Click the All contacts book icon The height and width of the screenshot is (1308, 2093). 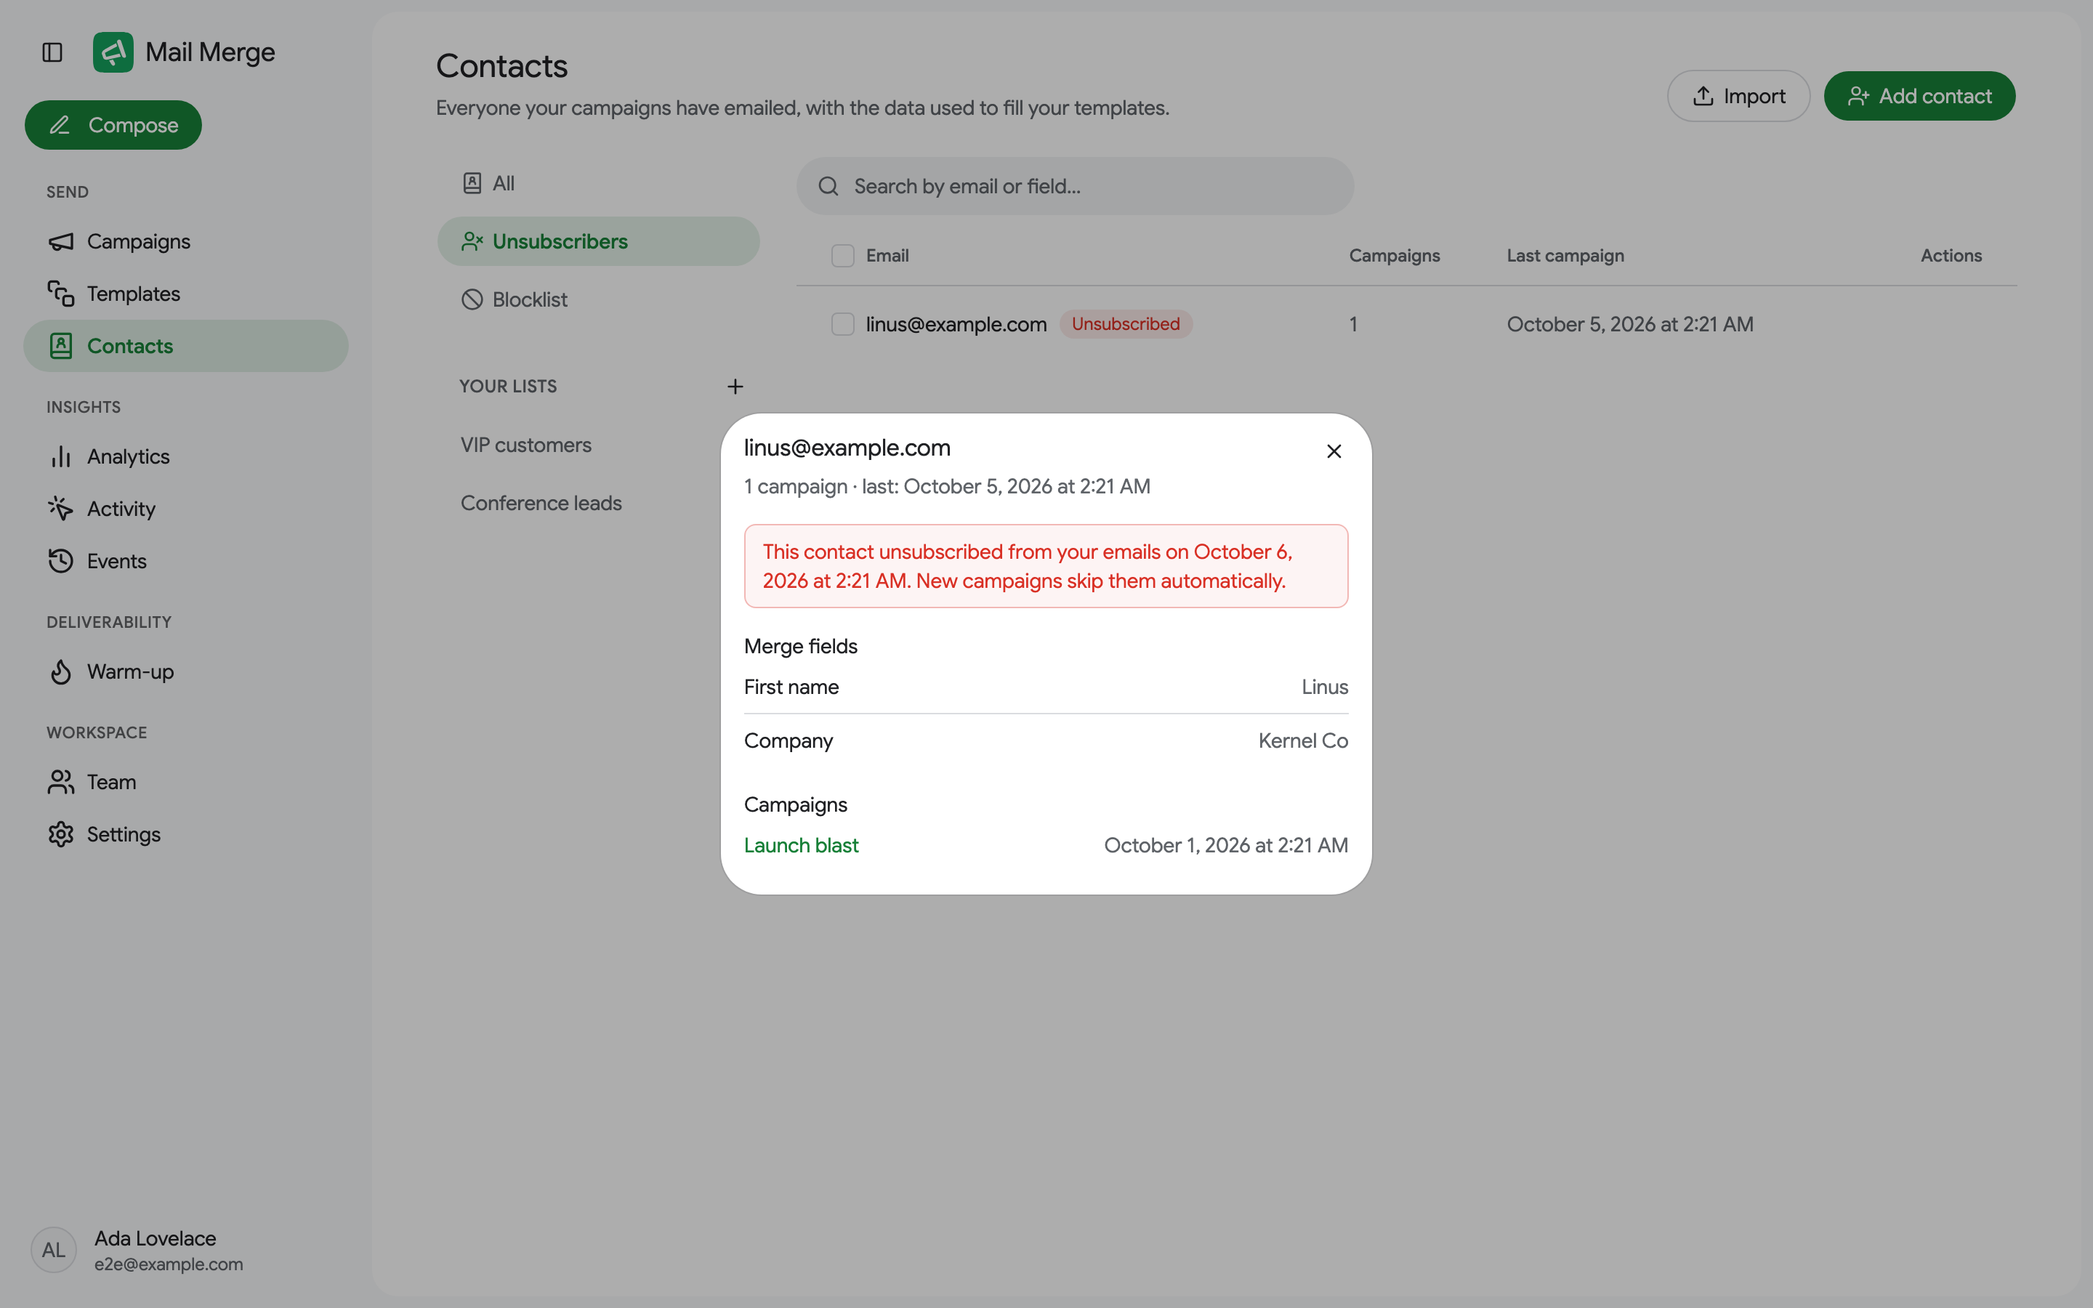coord(472,183)
